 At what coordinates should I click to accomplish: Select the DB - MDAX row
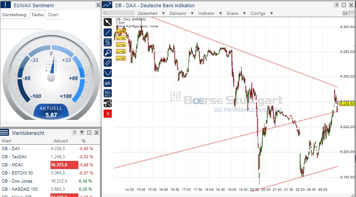50,165
